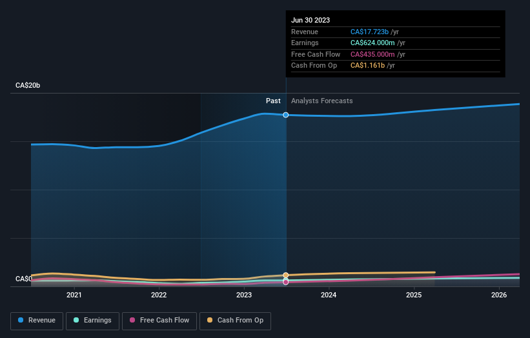Click the CA$17.723b revenue value
This screenshot has width=530, height=338.
tap(369, 32)
